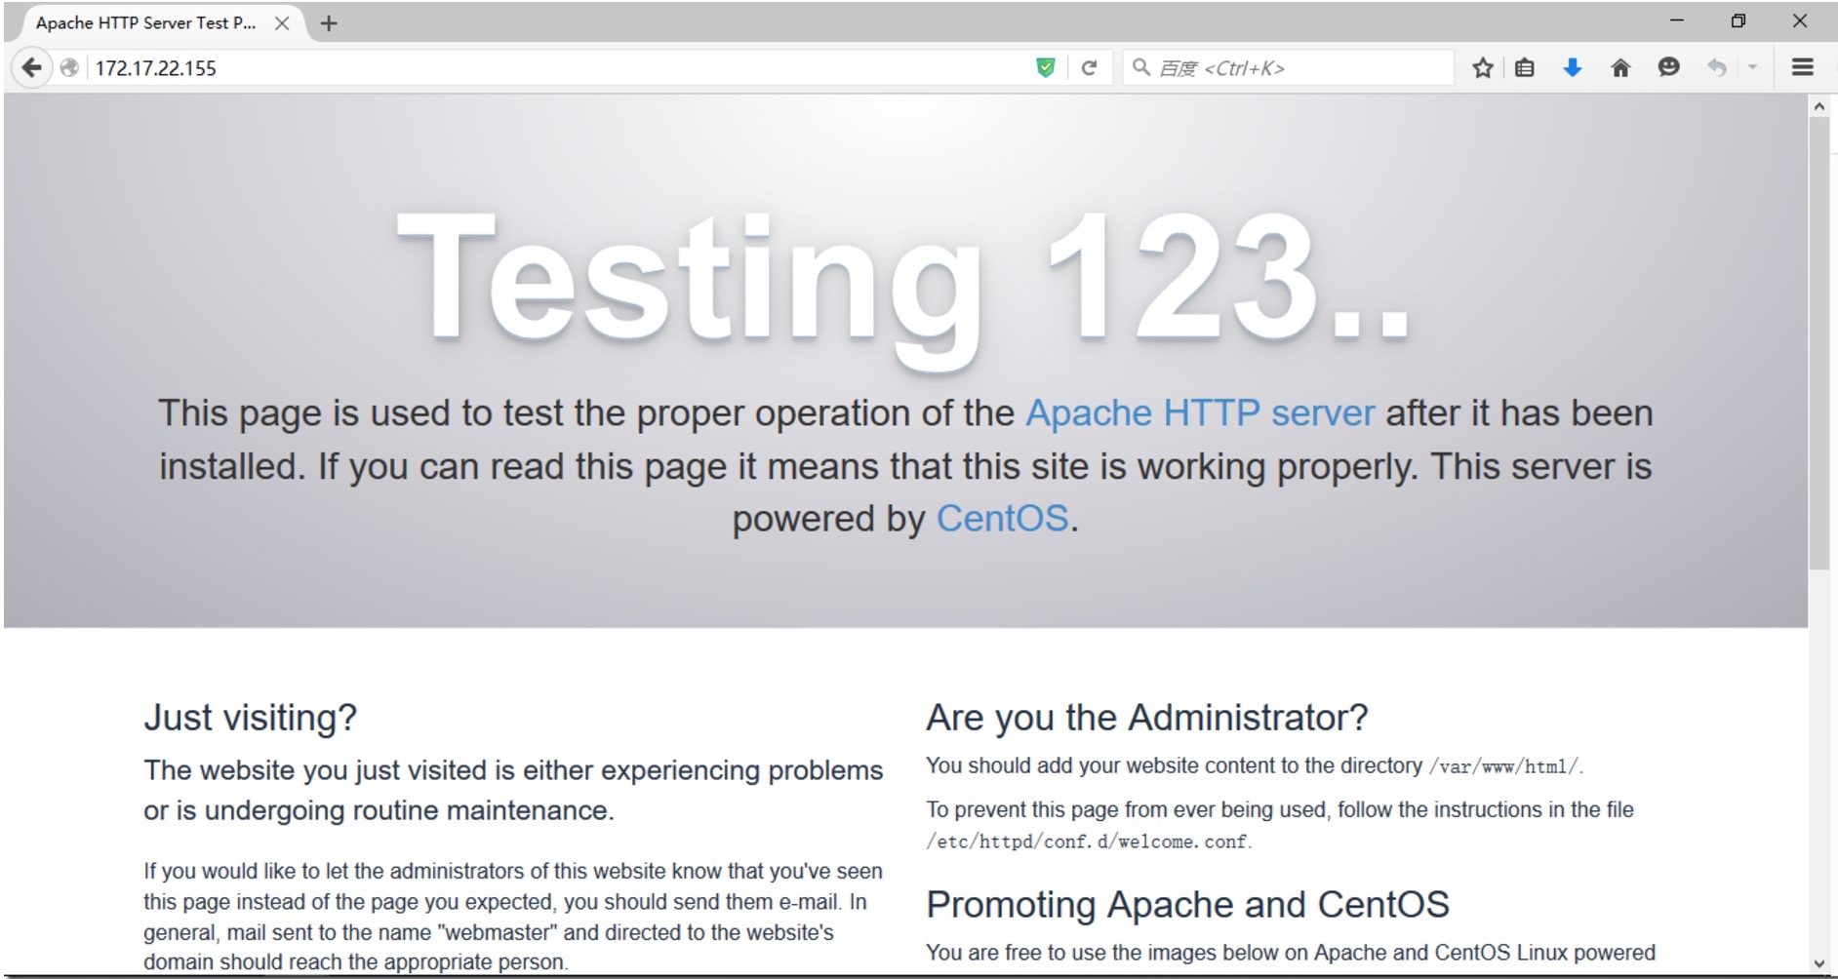This screenshot has width=1838, height=979.
Task: Restore down the browser window
Action: [1738, 20]
